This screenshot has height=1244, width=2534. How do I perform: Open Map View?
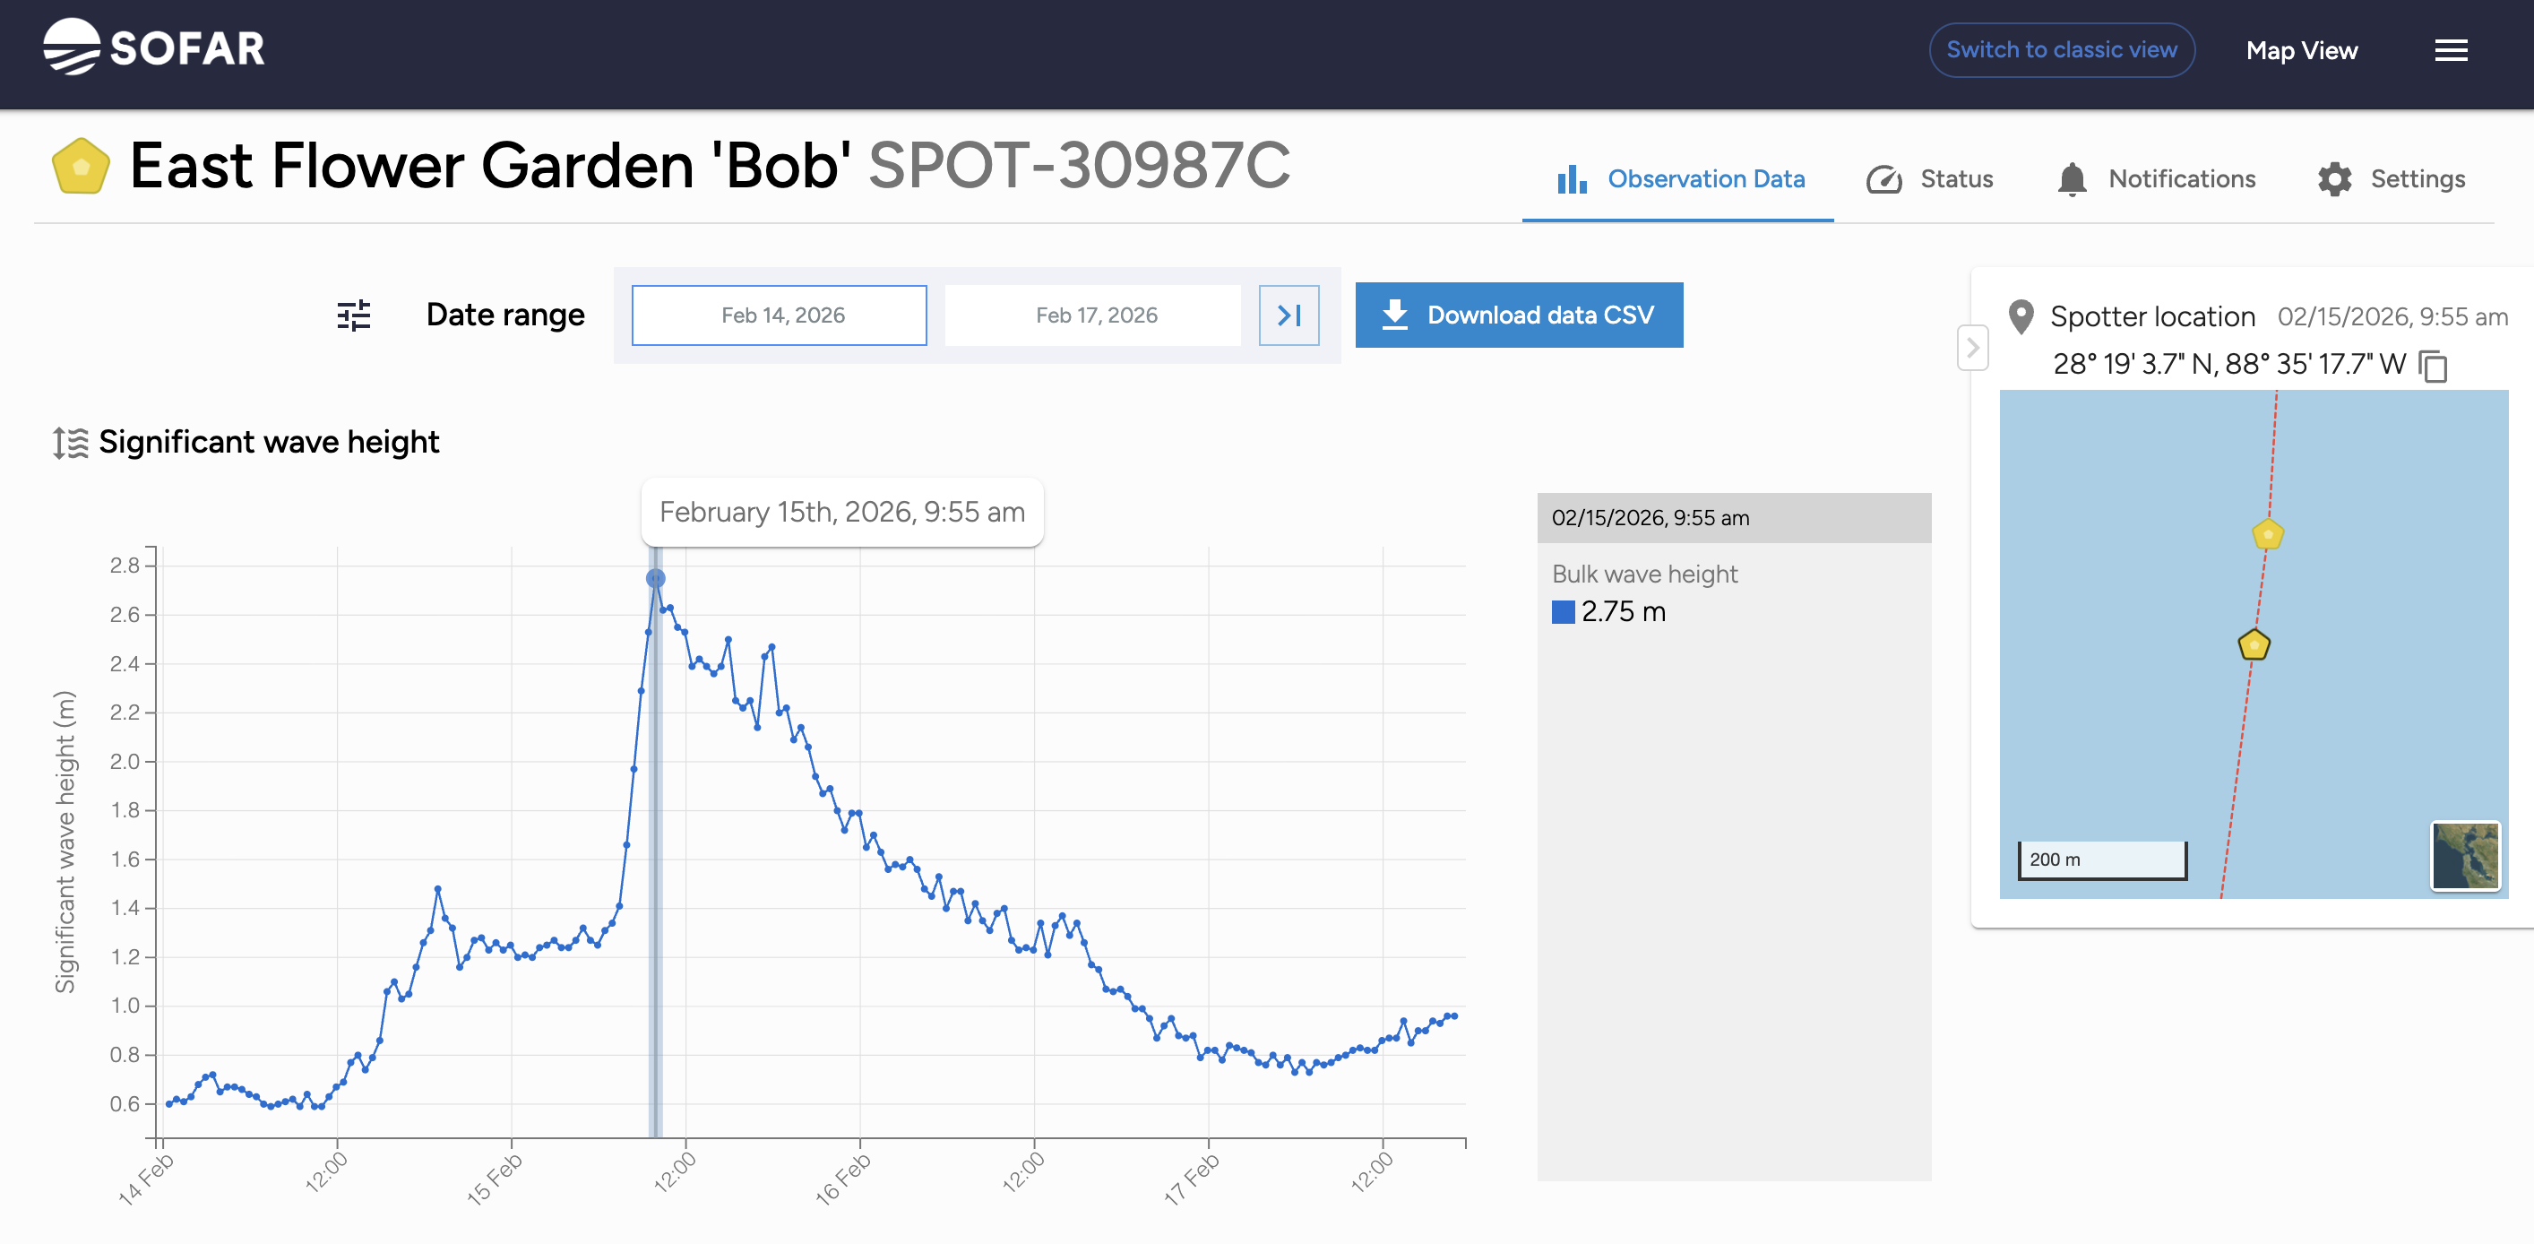click(x=2301, y=50)
